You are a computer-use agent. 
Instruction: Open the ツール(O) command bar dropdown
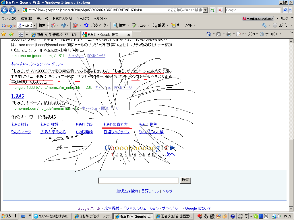pos(270,34)
